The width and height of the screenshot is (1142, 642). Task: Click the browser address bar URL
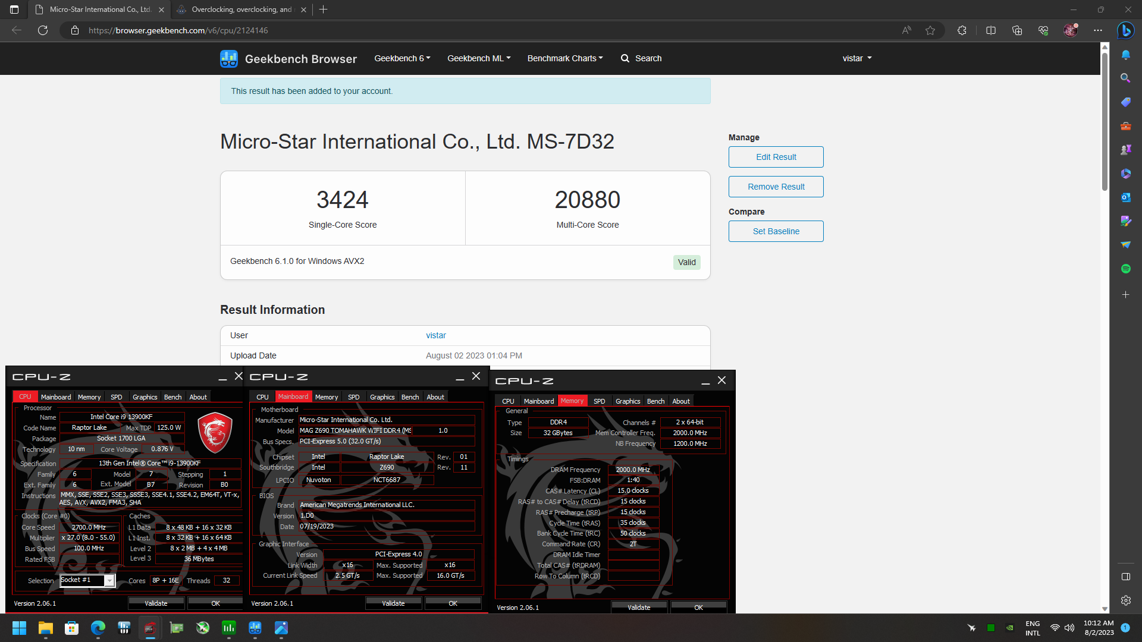(x=178, y=30)
